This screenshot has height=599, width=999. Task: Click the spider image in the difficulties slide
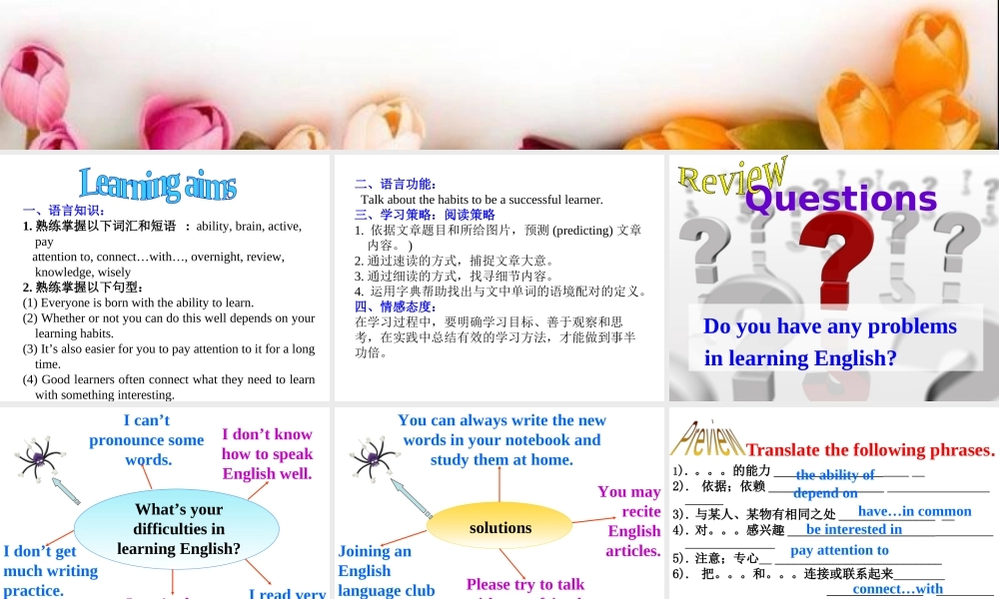(x=40, y=458)
